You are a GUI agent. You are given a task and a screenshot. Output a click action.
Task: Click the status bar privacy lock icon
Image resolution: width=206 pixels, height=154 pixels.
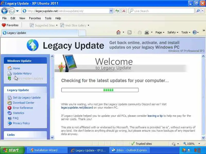click(174, 144)
